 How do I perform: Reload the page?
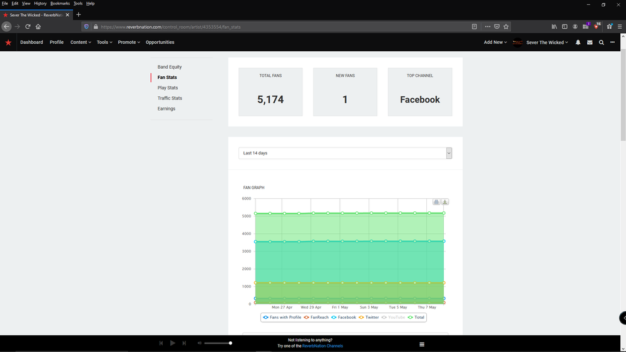[28, 27]
